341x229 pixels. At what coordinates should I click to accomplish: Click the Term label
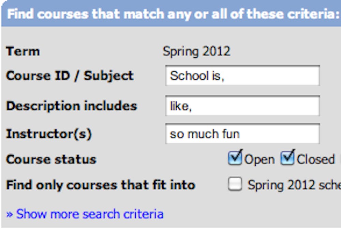click(23, 51)
